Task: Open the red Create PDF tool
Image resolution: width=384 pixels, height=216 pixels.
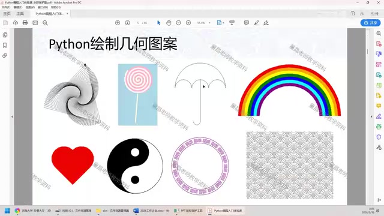Action: [x=379, y=44]
